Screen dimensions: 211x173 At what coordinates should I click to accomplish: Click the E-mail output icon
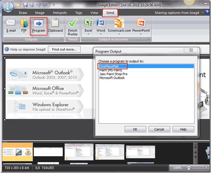pos(11,26)
